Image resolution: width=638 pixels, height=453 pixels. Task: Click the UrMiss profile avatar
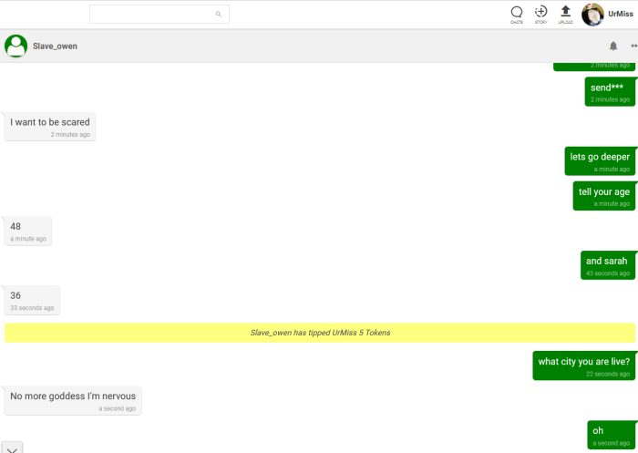[x=592, y=15]
